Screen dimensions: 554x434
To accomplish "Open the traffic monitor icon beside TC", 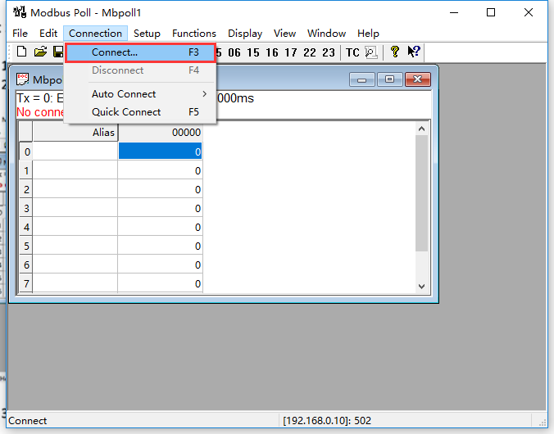I will (370, 52).
